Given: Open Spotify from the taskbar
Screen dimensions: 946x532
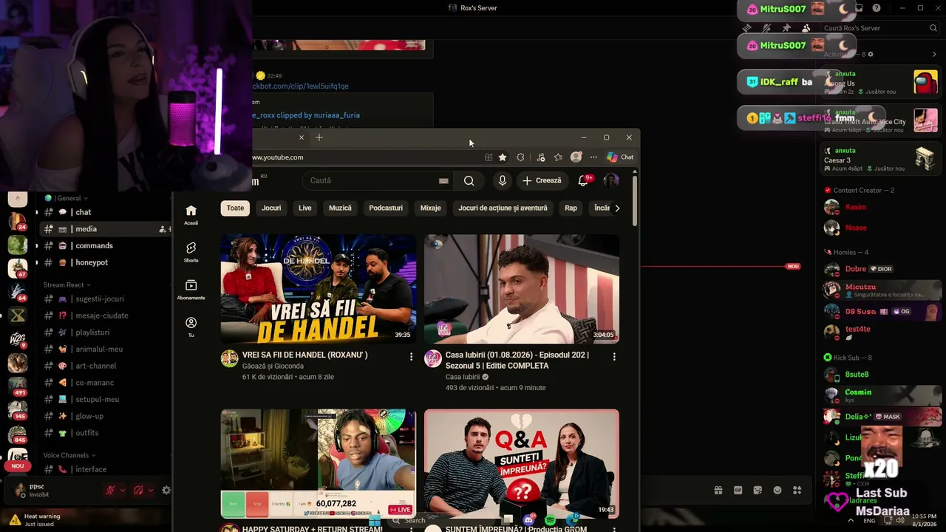Looking at the screenshot, I should click(x=550, y=521).
